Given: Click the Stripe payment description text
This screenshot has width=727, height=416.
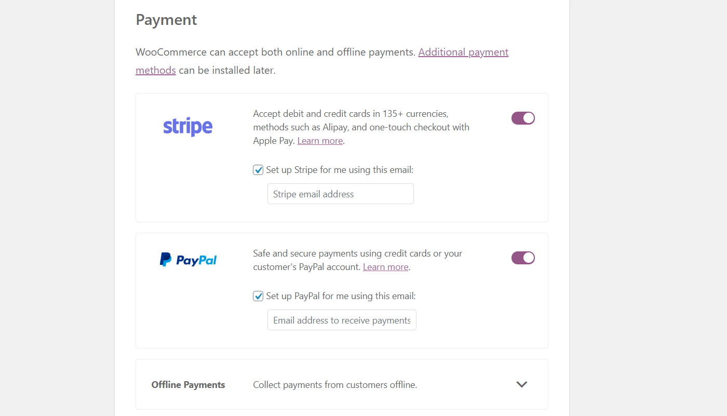Looking at the screenshot, I should pyautogui.click(x=361, y=127).
